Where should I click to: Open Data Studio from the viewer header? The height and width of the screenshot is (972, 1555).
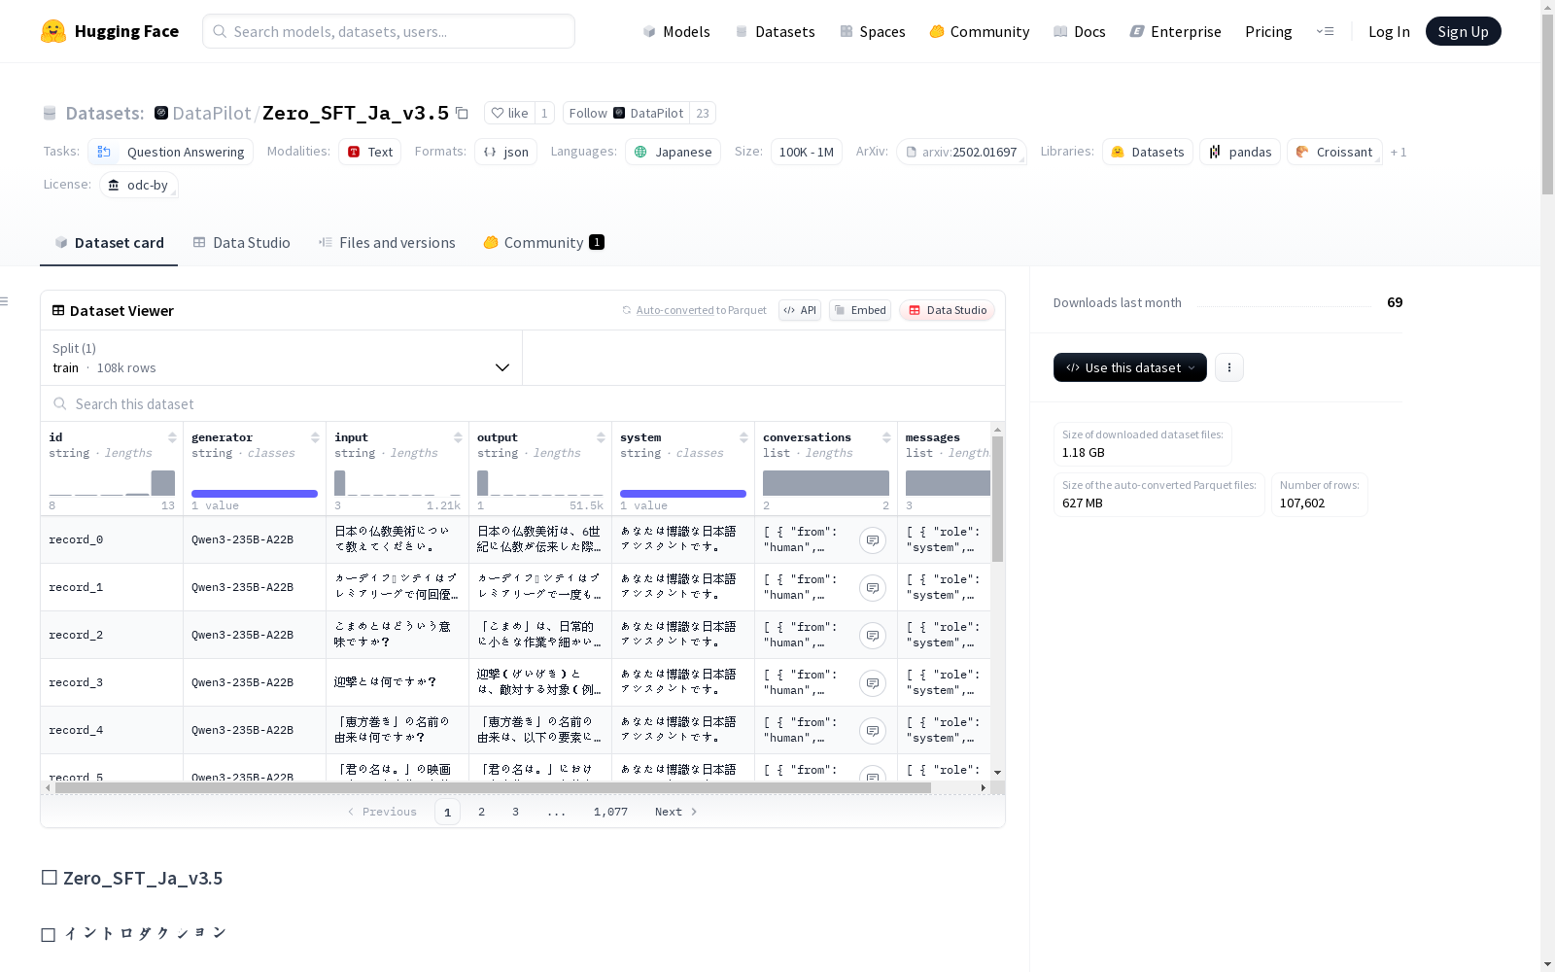[x=948, y=310]
